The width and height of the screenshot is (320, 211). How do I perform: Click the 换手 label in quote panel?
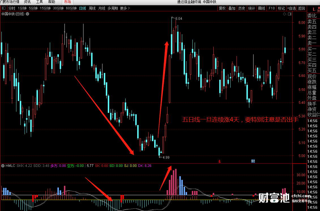[x=312, y=104]
